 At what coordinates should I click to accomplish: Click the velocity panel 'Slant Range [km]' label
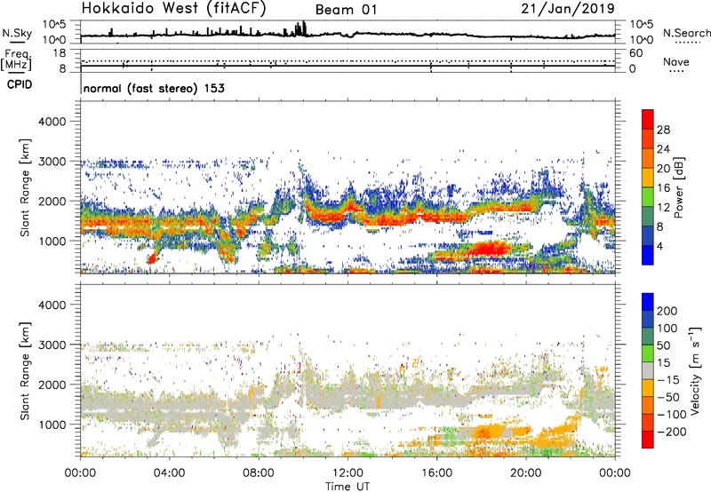[x=25, y=371]
